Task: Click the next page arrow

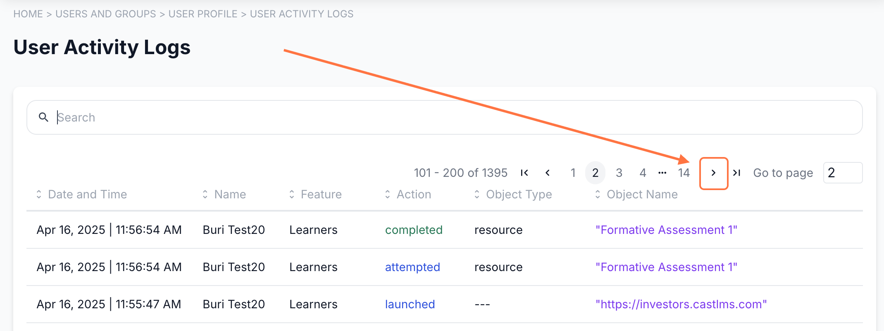Action: pos(713,173)
